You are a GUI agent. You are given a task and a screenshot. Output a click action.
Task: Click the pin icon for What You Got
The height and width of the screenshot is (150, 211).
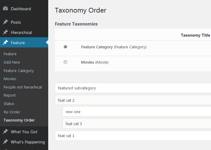point(5,132)
